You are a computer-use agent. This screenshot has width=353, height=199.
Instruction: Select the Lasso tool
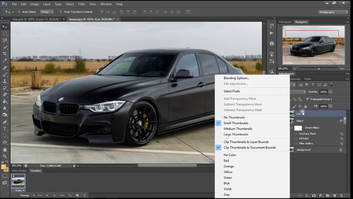(x=5, y=40)
